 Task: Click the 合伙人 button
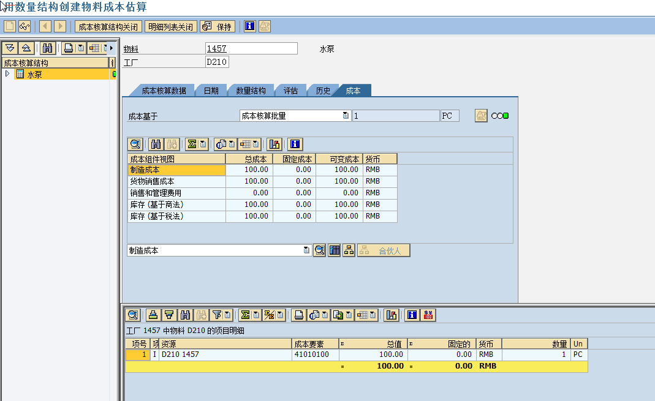pyautogui.click(x=384, y=250)
